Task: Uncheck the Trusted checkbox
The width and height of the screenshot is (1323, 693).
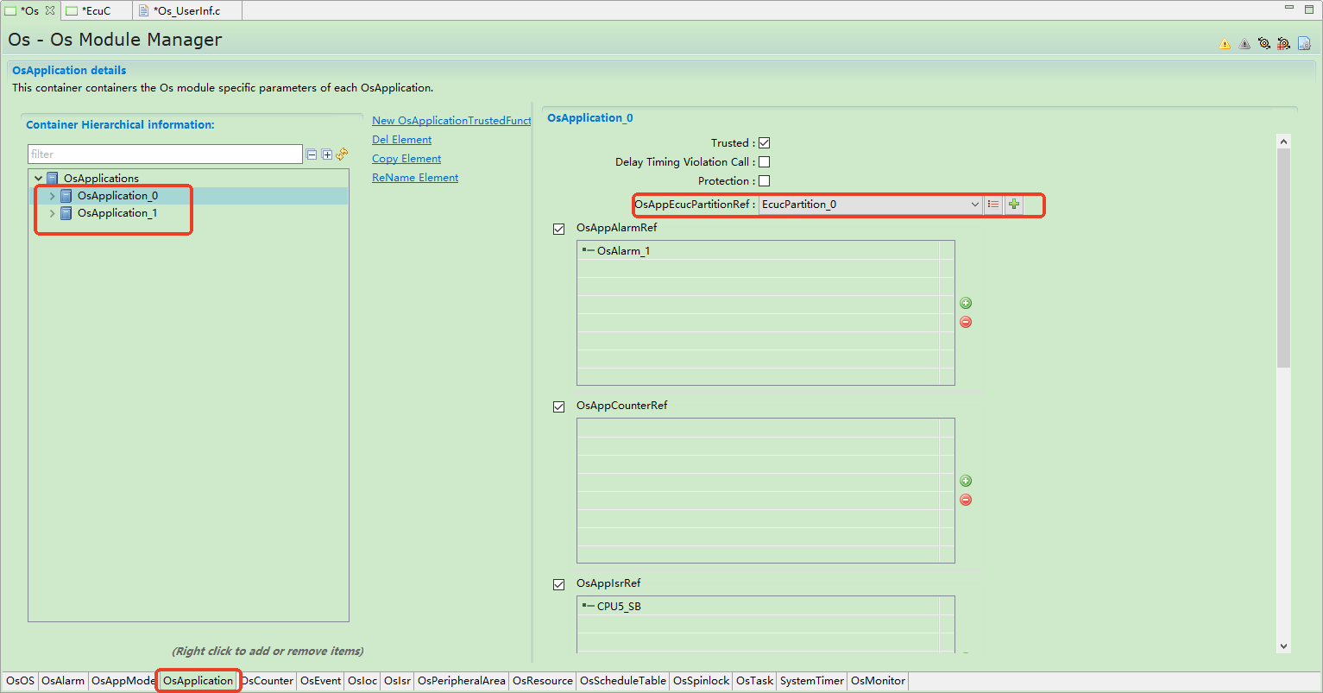Action: (764, 143)
